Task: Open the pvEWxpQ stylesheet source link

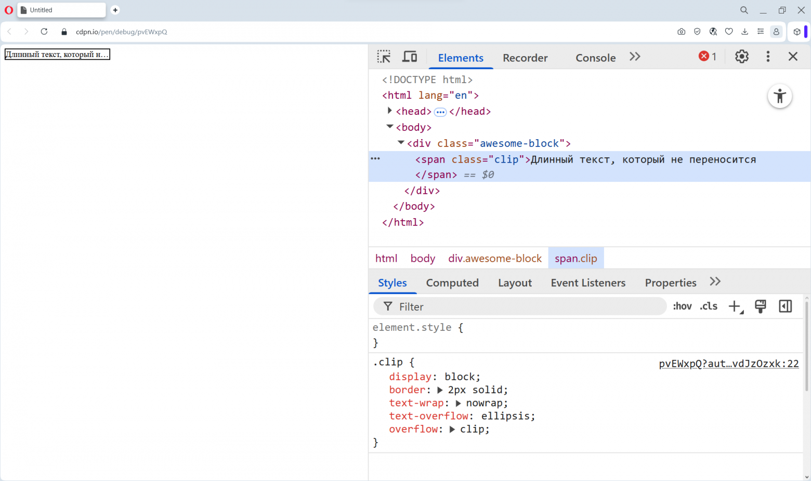Action: [728, 363]
